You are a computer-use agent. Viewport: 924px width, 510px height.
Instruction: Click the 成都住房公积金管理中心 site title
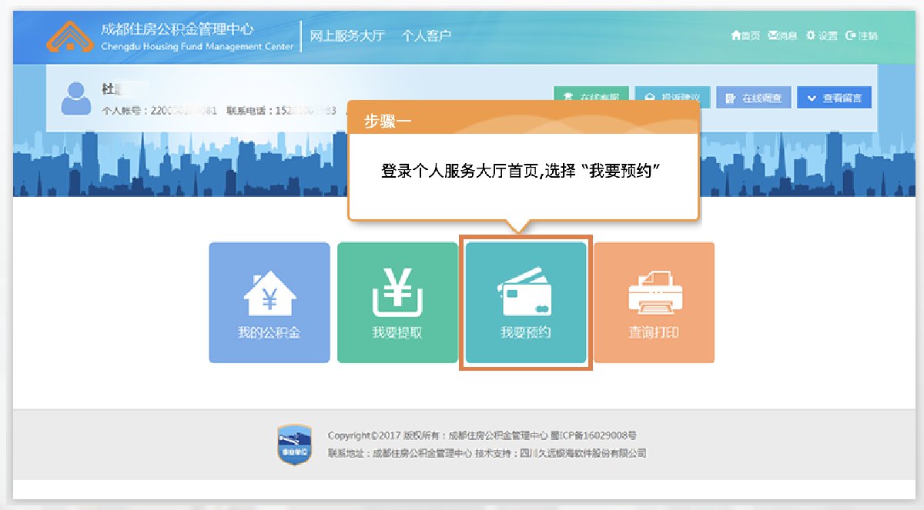177,30
